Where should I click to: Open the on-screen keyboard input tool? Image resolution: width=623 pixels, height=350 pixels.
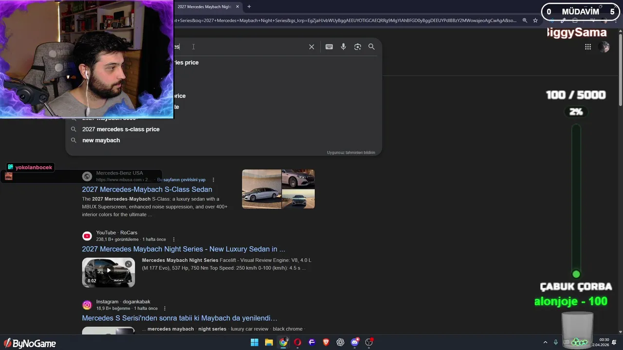[329, 47]
